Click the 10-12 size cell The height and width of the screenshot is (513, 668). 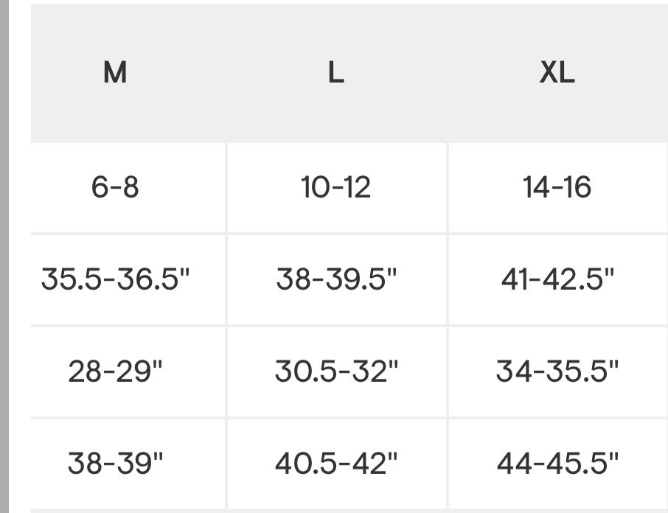pyautogui.click(x=336, y=187)
